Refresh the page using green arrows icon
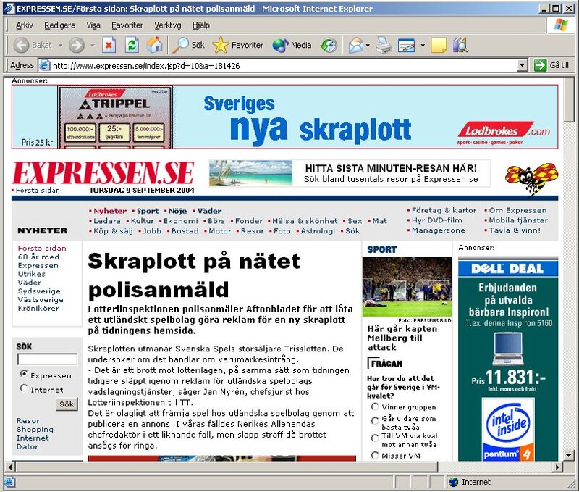The width and height of the screenshot is (579, 492). point(132,46)
